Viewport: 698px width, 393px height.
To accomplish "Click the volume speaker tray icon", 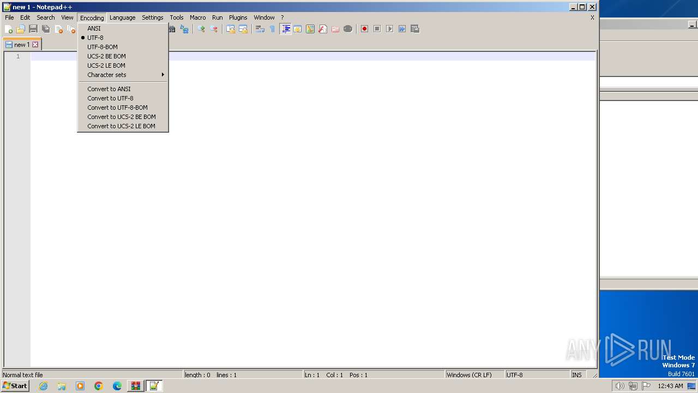I will click(x=620, y=386).
